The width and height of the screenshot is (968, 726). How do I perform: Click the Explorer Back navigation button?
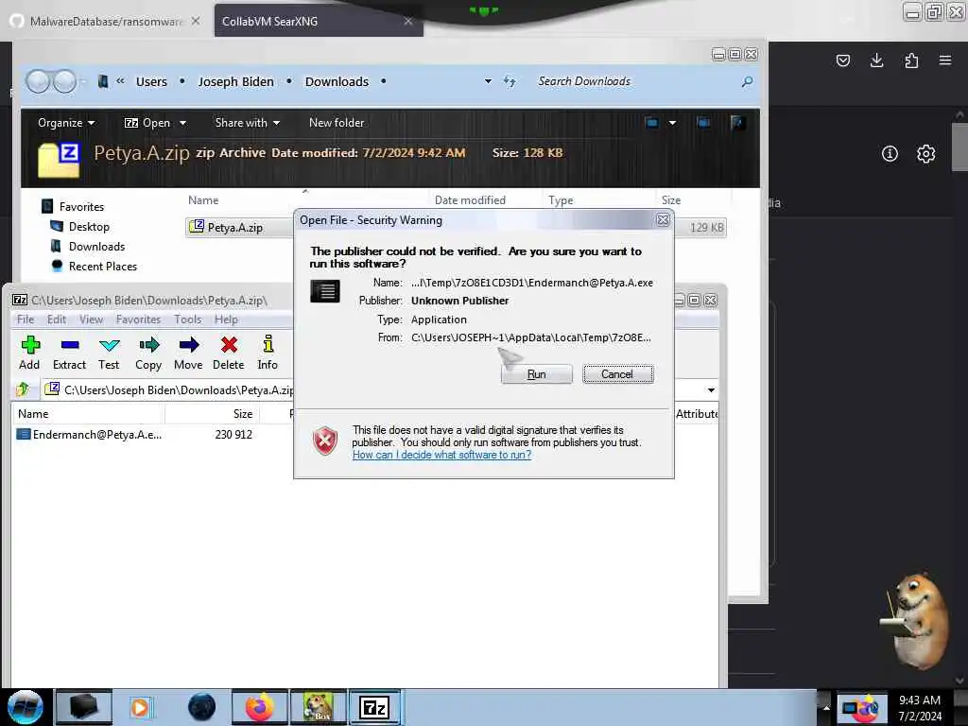pos(38,81)
